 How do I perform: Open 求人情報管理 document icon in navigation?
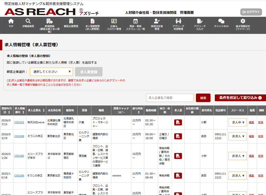coord(92,21)
